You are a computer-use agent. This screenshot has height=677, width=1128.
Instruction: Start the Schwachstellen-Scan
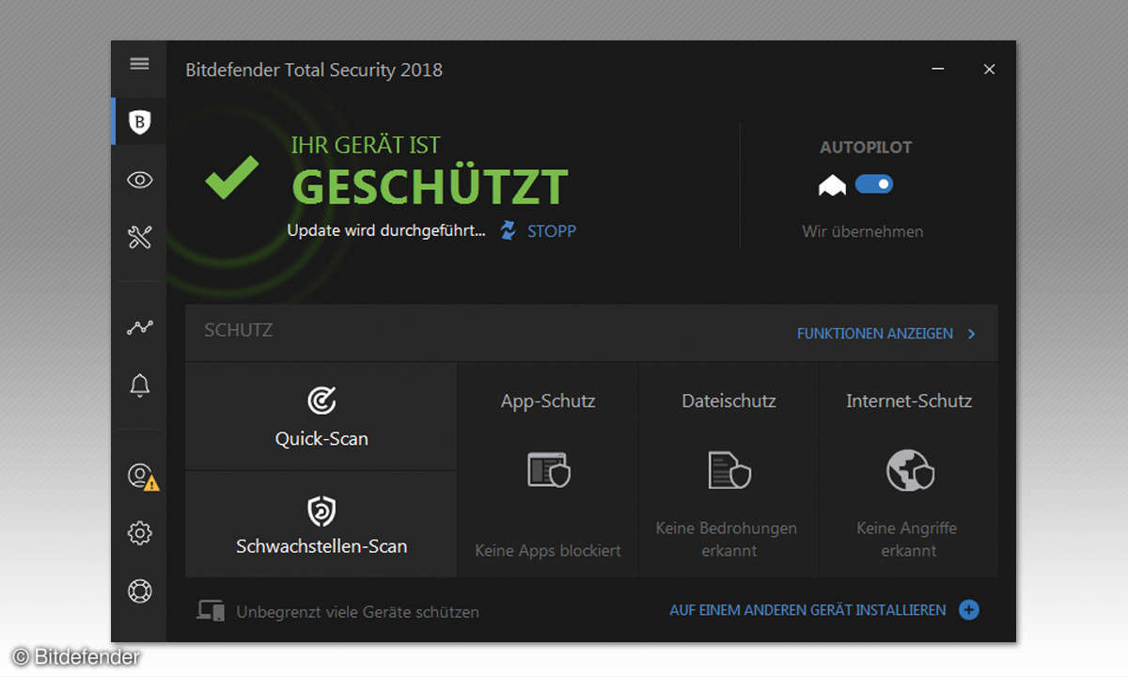321,525
